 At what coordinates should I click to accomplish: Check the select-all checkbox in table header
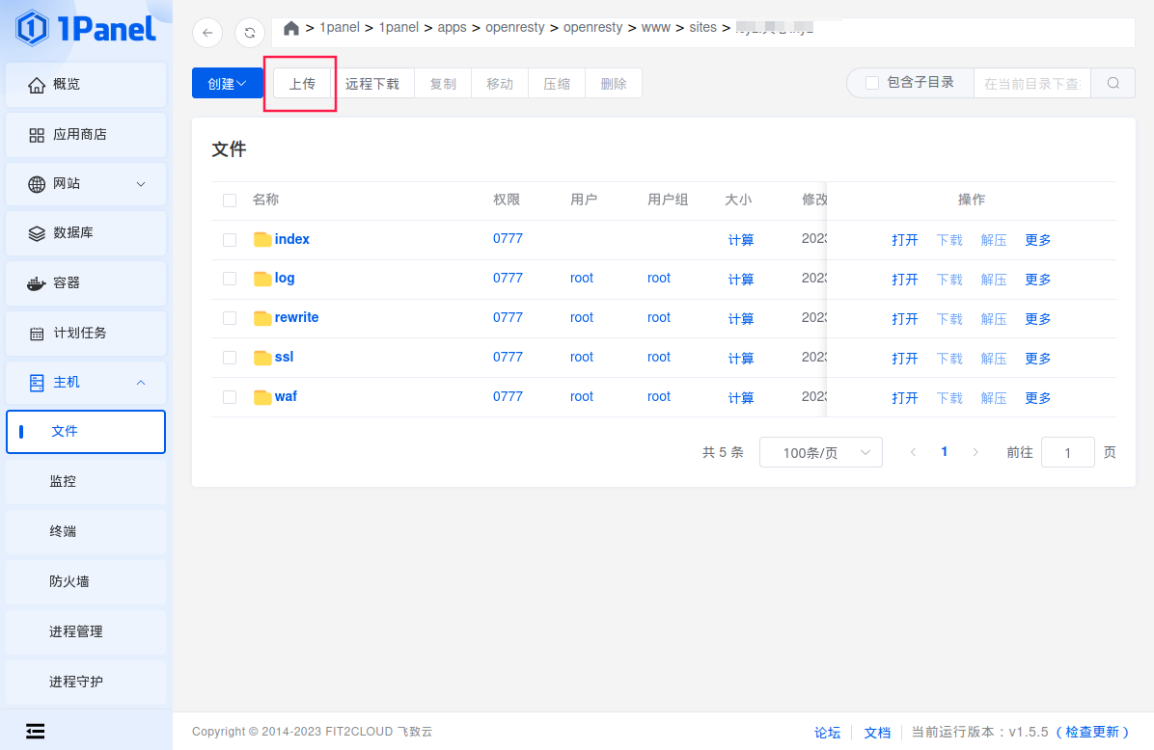click(x=230, y=201)
